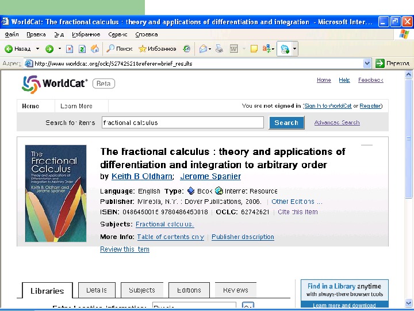Click the Mail envelope toolbar icon

(203, 49)
